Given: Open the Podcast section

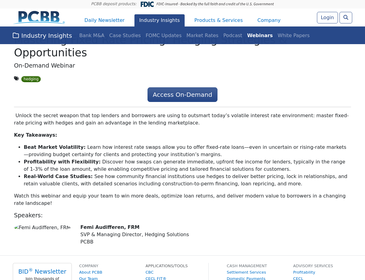Looking at the screenshot, I should [232, 36].
